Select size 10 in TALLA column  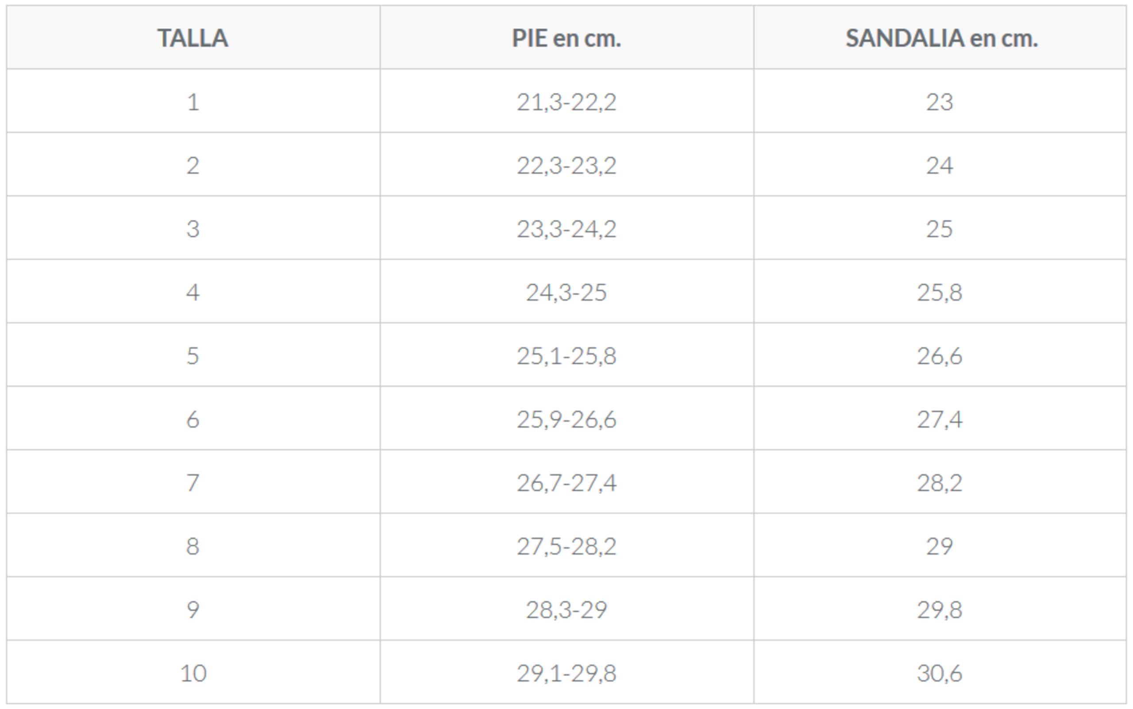click(193, 672)
